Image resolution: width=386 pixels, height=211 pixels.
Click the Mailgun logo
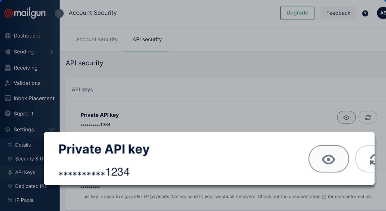coord(25,13)
